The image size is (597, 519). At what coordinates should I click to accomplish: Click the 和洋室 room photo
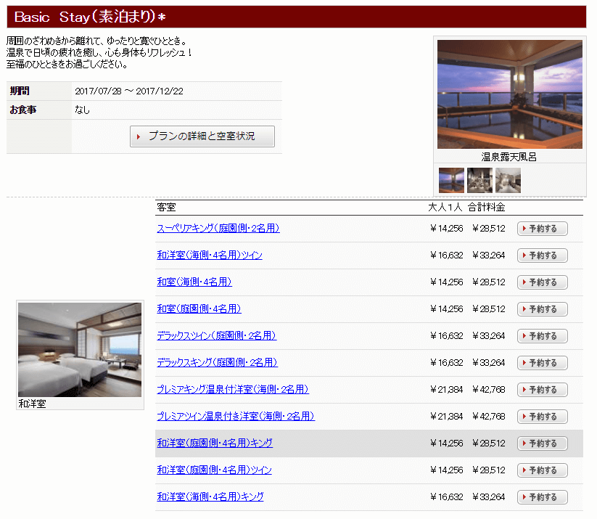pyautogui.click(x=80, y=350)
